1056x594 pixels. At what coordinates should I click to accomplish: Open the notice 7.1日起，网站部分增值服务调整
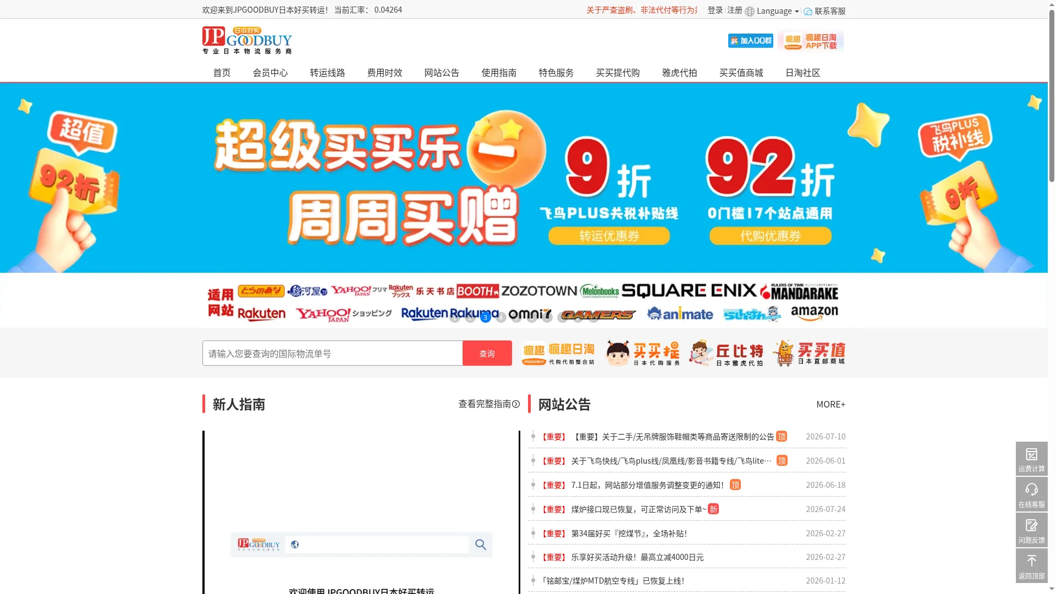click(x=648, y=485)
